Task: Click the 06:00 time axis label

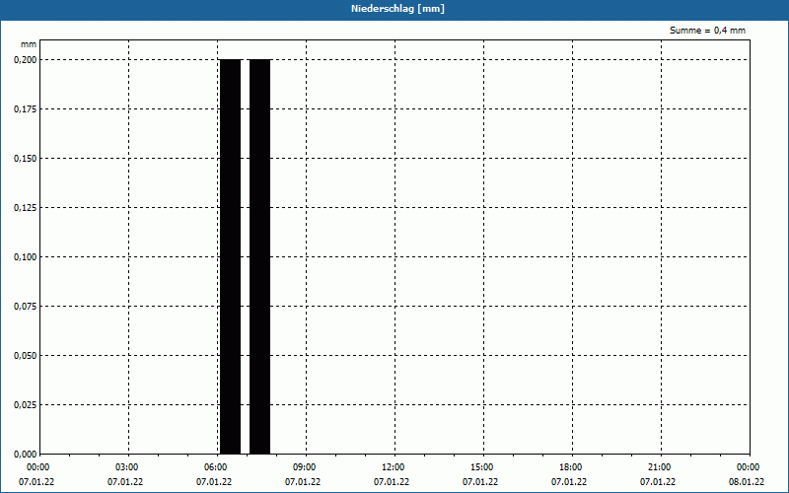Action: tap(216, 467)
